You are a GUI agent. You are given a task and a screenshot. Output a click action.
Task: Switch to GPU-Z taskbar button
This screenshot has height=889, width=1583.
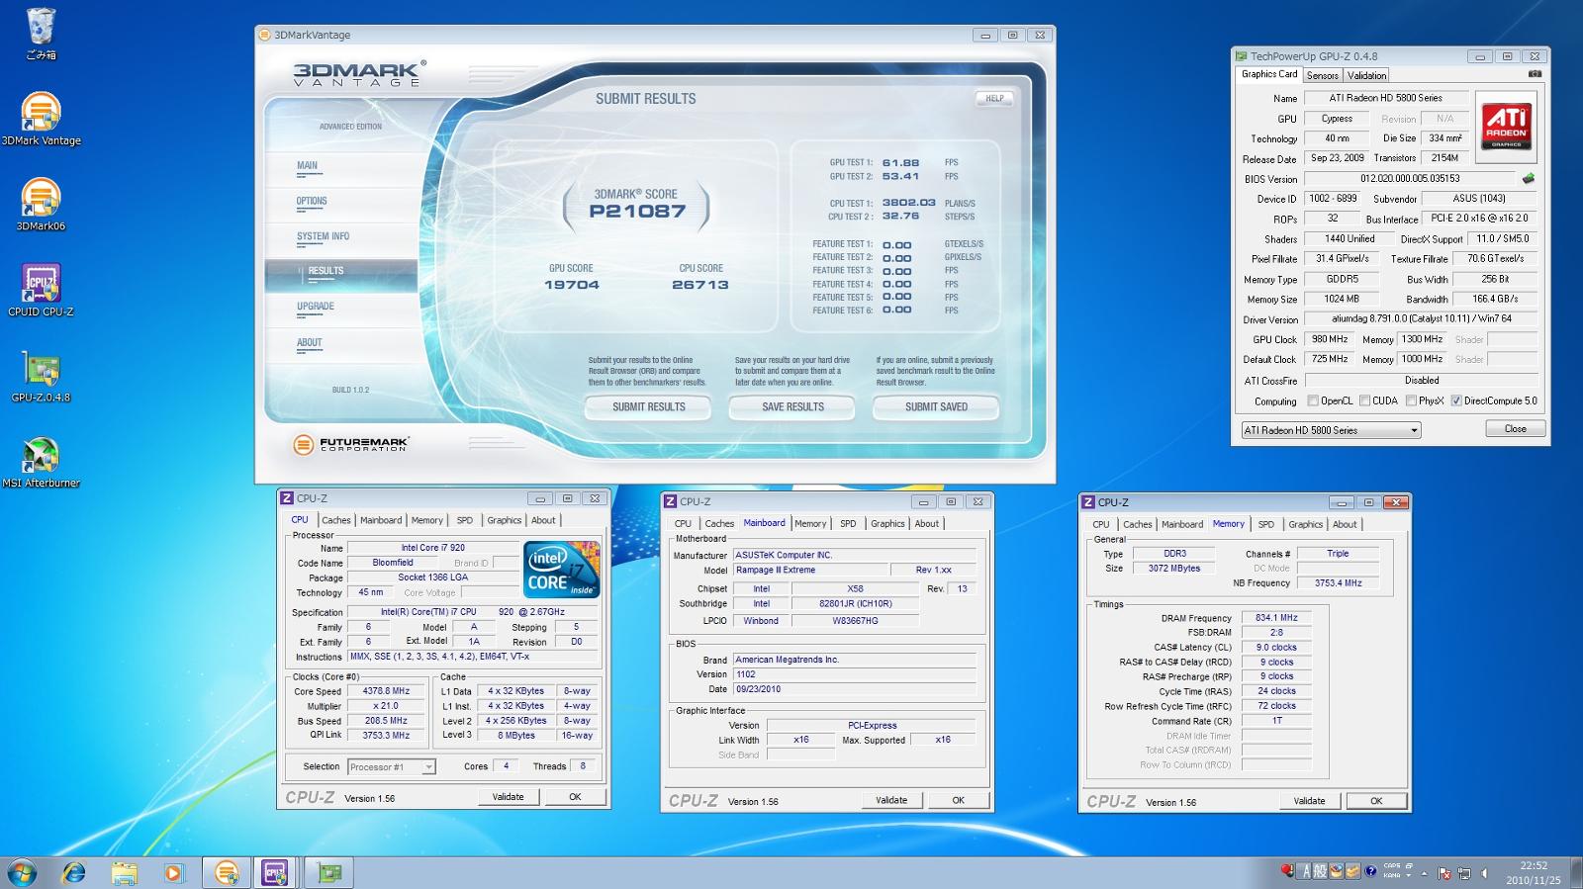click(329, 872)
